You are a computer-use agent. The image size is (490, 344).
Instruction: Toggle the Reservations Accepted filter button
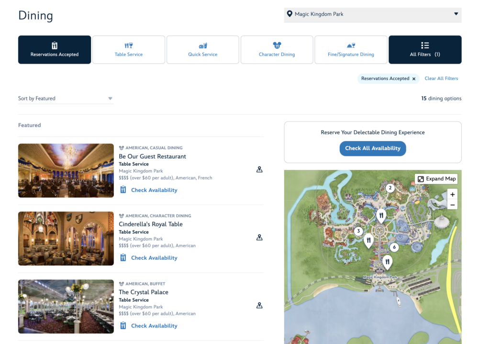pyautogui.click(x=55, y=50)
